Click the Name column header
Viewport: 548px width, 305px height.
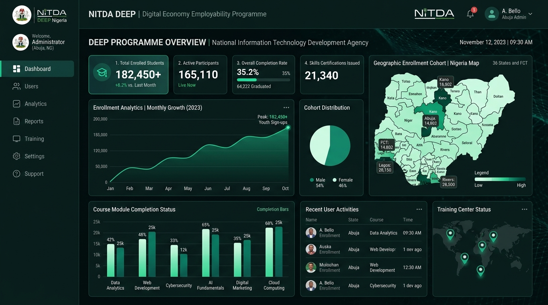pos(311,220)
